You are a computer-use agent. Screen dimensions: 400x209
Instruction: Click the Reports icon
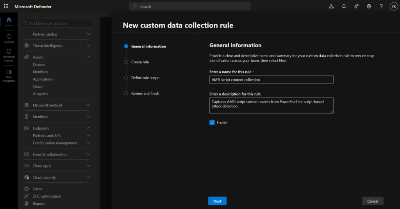click(27, 204)
